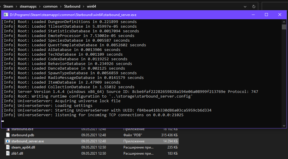Click the Explorer search box
This screenshot has width=288, height=159.
click(x=275, y=7)
